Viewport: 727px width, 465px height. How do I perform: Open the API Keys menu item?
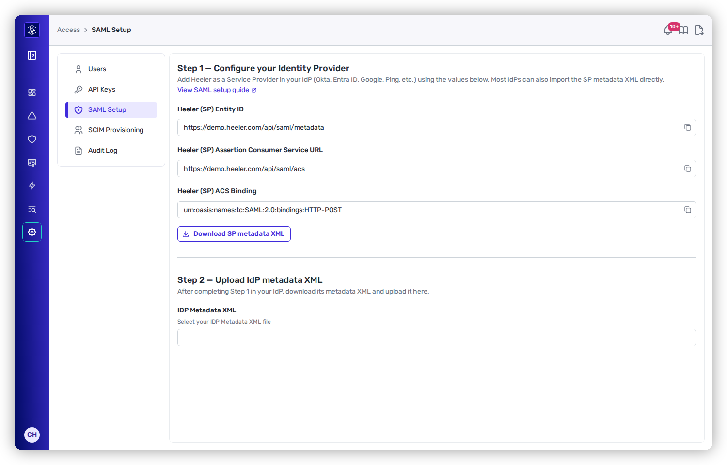pos(111,90)
